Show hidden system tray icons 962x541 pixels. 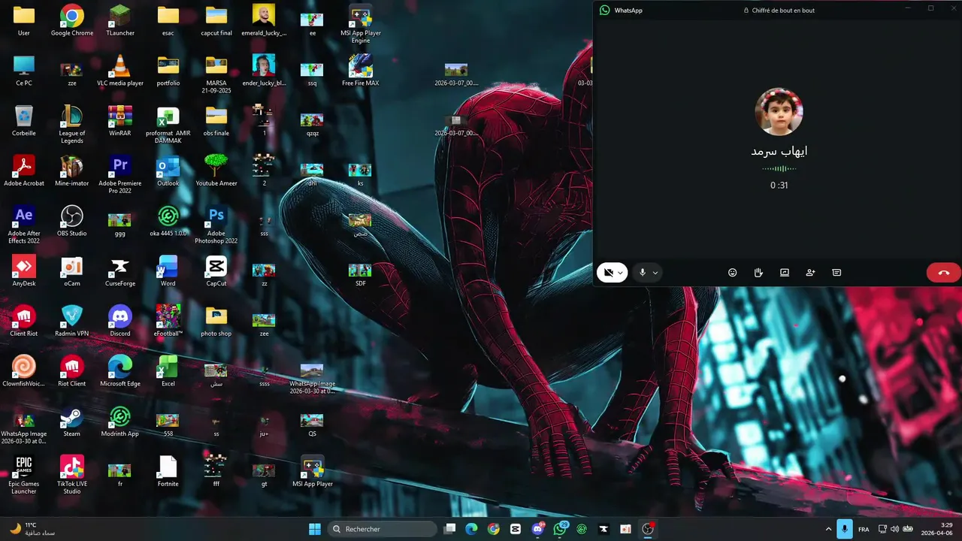point(828,529)
